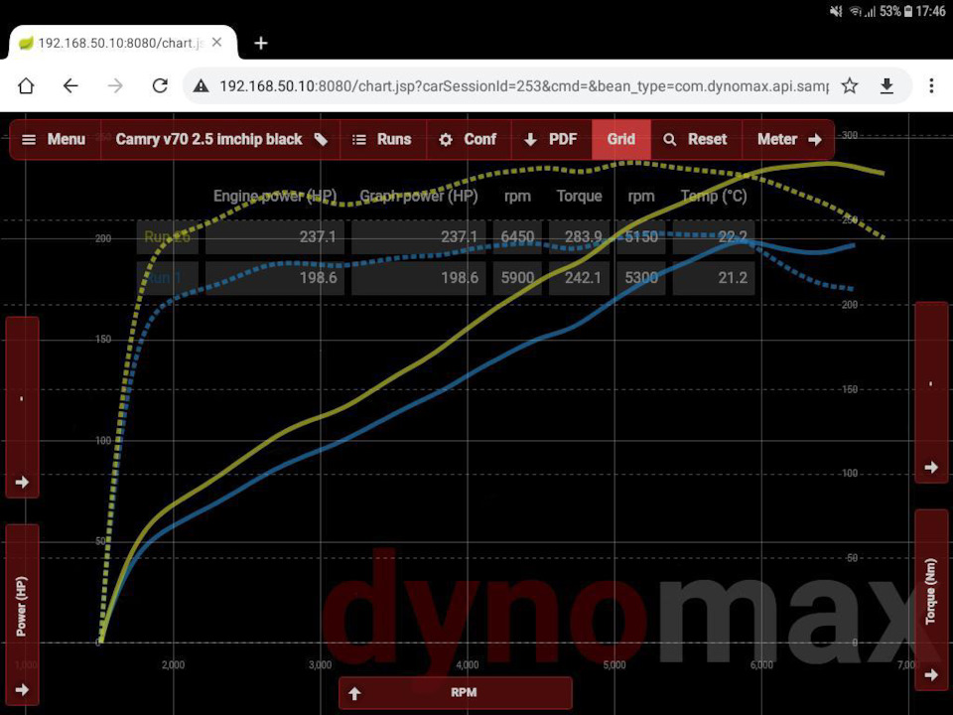Click the up arrow on RPM axis button
This screenshot has height=715, width=953.
(355, 693)
